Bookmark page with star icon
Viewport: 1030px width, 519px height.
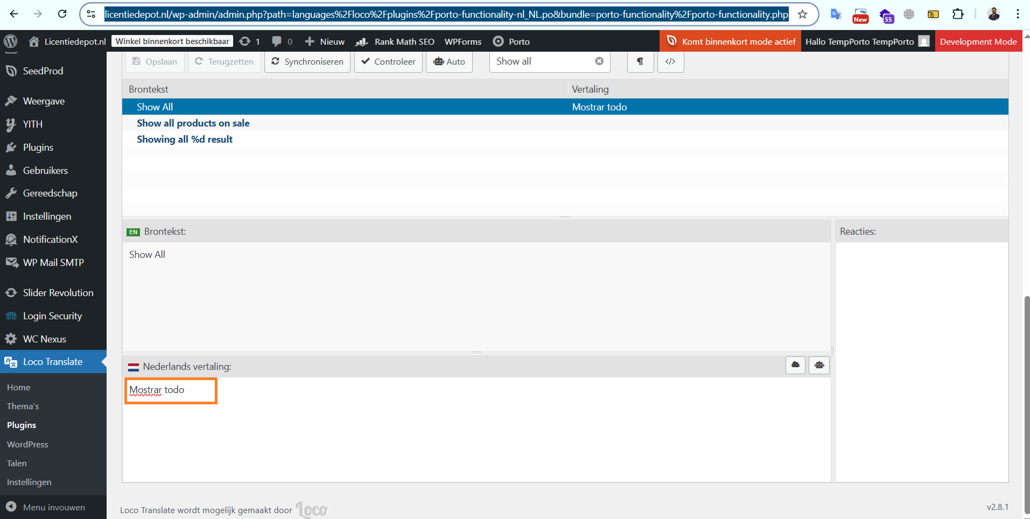pos(802,15)
